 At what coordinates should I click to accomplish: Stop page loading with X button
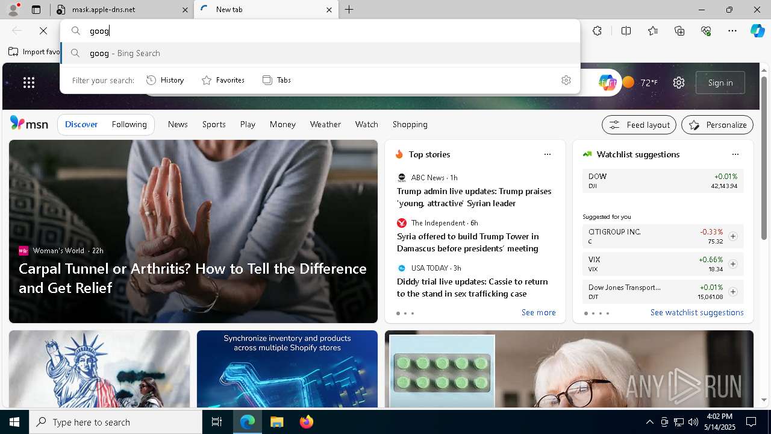(x=43, y=31)
